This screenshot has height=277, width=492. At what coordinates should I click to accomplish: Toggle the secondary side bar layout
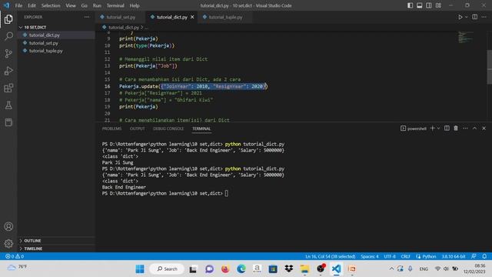429,5
